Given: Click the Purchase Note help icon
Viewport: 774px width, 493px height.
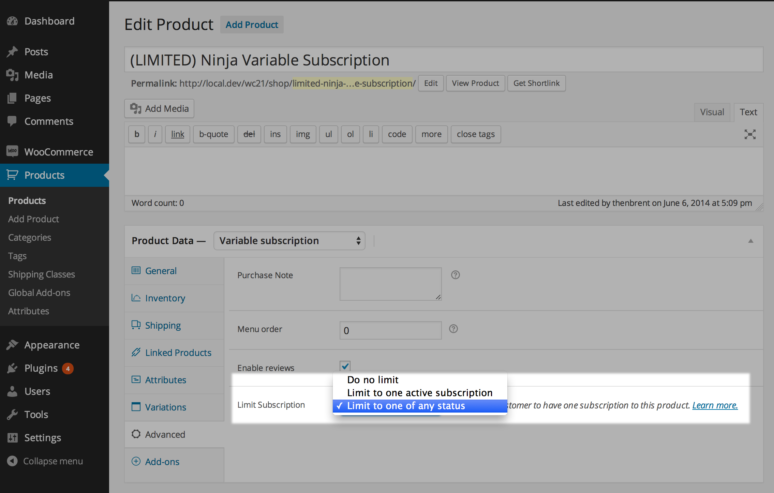Looking at the screenshot, I should pyautogui.click(x=456, y=274).
